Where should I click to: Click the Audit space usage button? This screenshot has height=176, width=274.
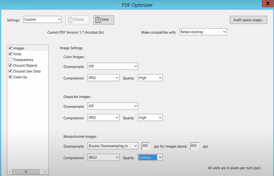click(248, 20)
